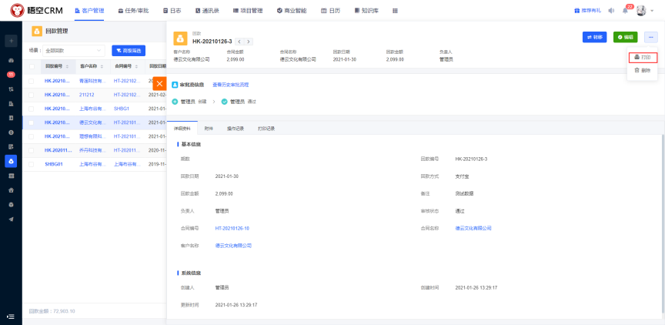Toggle the select-all checkbox in table header
The width and height of the screenshot is (665, 325).
tap(32, 66)
